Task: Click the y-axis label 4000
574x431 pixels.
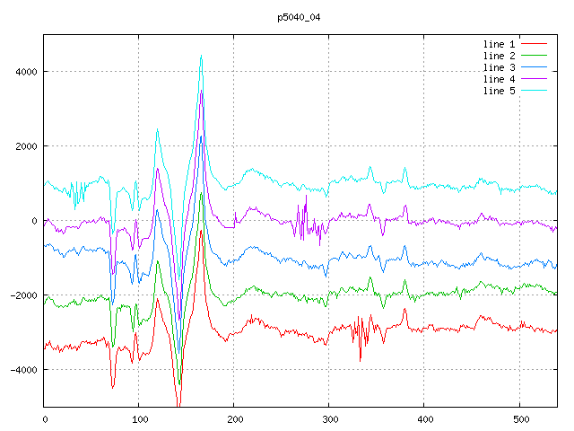Action: point(26,72)
